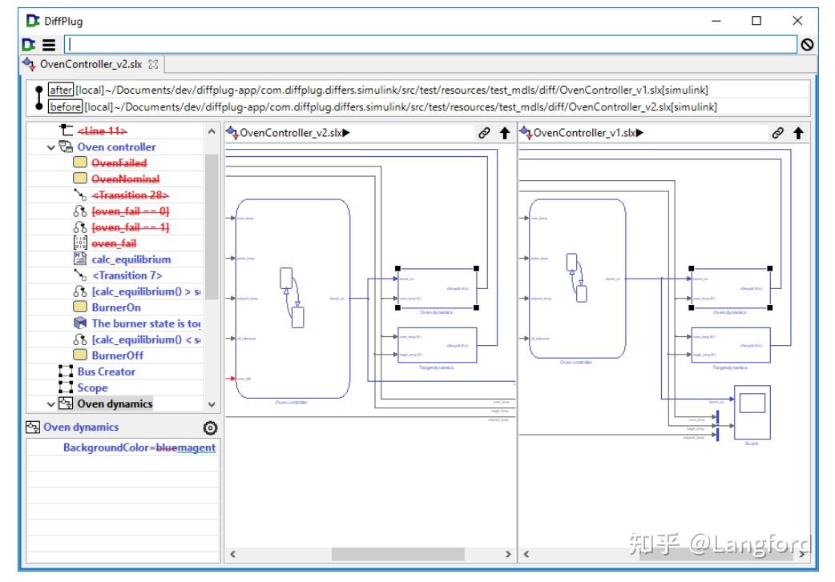The width and height of the screenshot is (835, 582).
Task: Click the v2 pane scroll-left arrow
Action: coord(232,554)
